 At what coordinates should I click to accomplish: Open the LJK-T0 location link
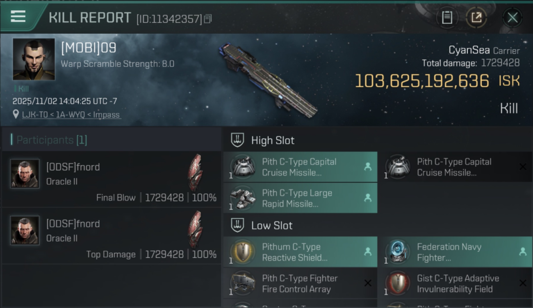click(x=71, y=115)
